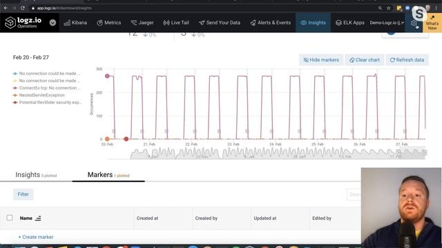Click the Created at column header
Viewport: 442px width, 248px height.
coord(147,218)
